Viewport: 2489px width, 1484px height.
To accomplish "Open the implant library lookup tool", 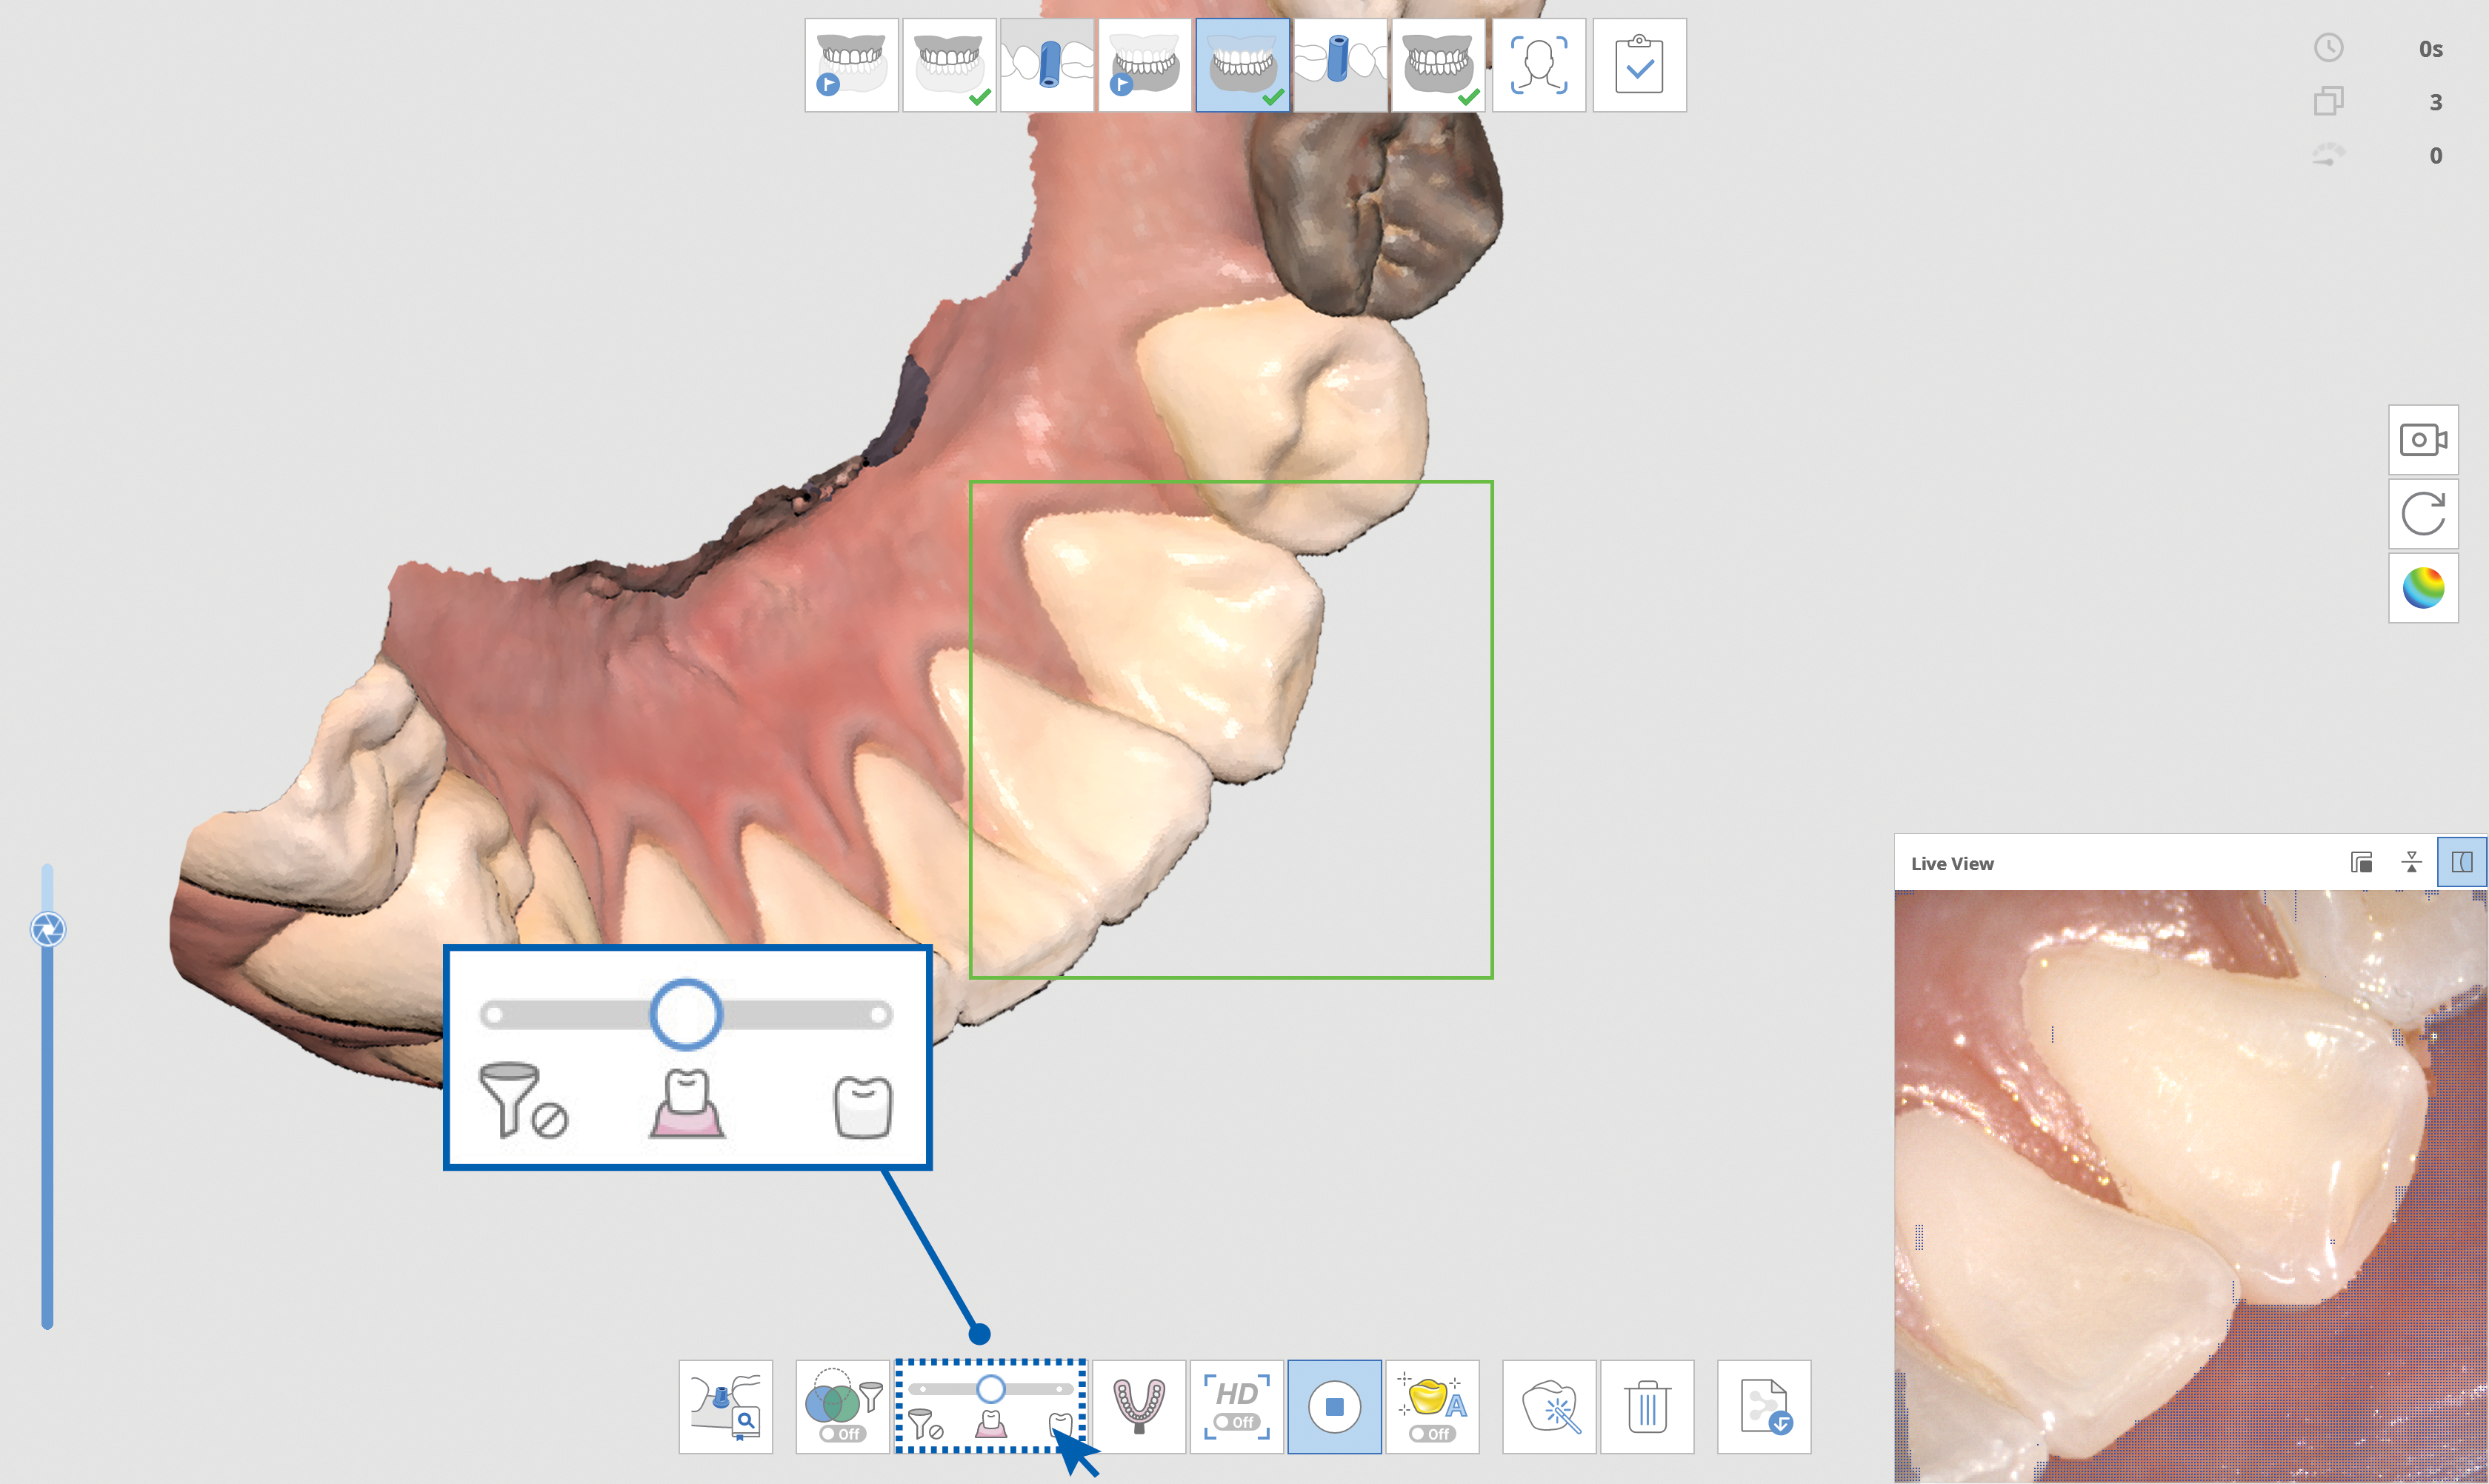I will 725,1406.
